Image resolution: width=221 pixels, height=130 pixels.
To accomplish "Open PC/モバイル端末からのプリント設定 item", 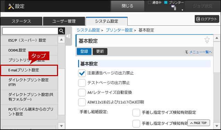I will click(x=29, y=112).
